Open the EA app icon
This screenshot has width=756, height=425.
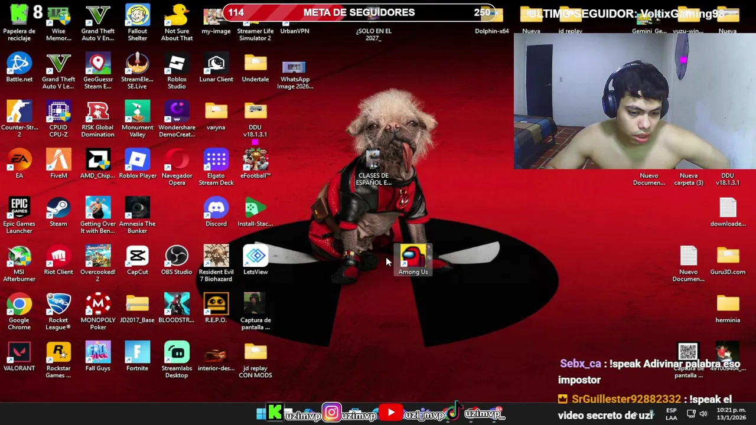(x=19, y=164)
